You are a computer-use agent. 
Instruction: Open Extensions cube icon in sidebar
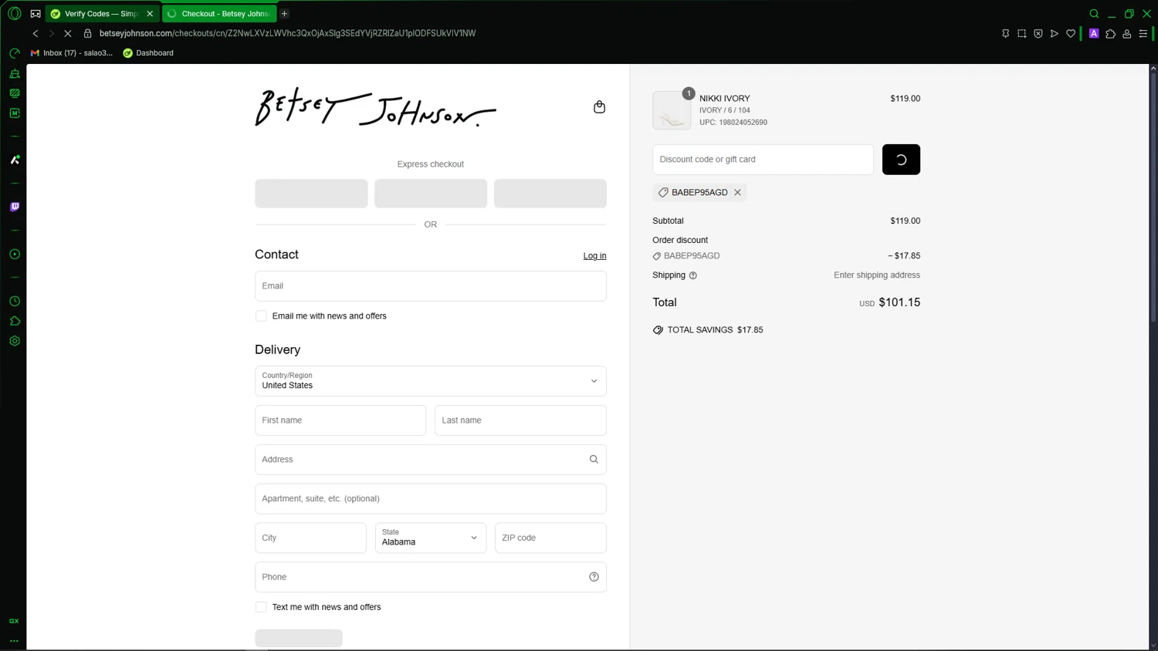pyautogui.click(x=15, y=321)
